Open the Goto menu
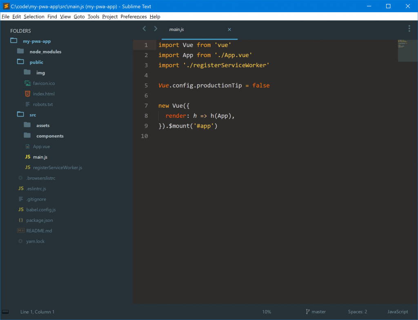This screenshot has width=418, height=320. point(79,16)
